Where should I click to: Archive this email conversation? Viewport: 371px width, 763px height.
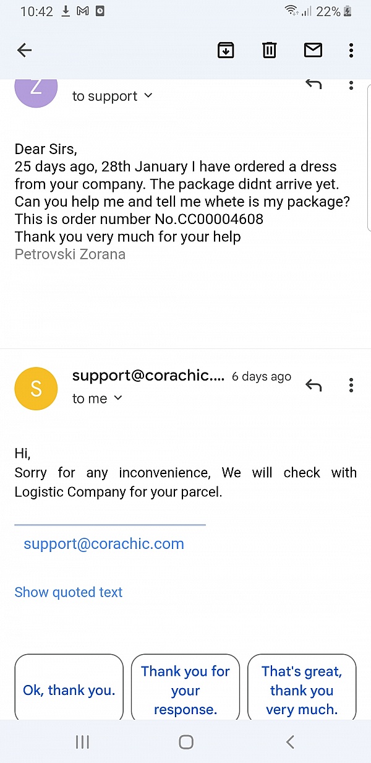(x=226, y=50)
